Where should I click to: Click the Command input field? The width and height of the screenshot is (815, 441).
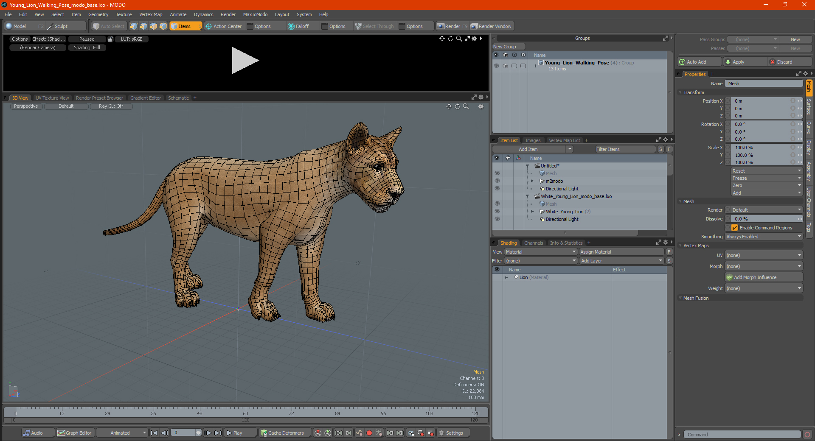tap(742, 435)
